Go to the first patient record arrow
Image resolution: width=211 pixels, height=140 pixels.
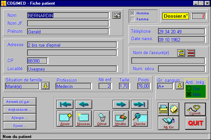[x=65, y=104]
